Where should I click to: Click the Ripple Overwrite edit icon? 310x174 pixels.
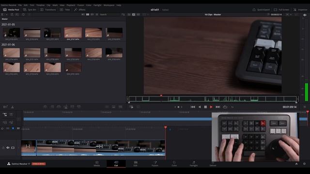tap(59, 107)
